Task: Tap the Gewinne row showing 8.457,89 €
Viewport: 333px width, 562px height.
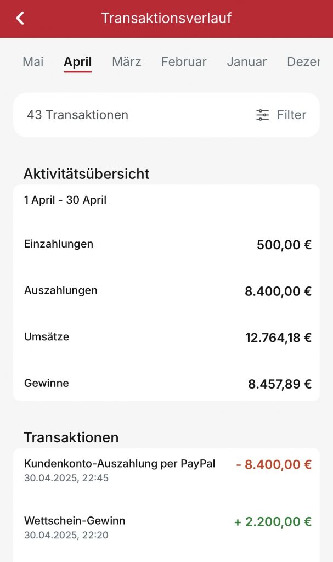Action: point(166,383)
